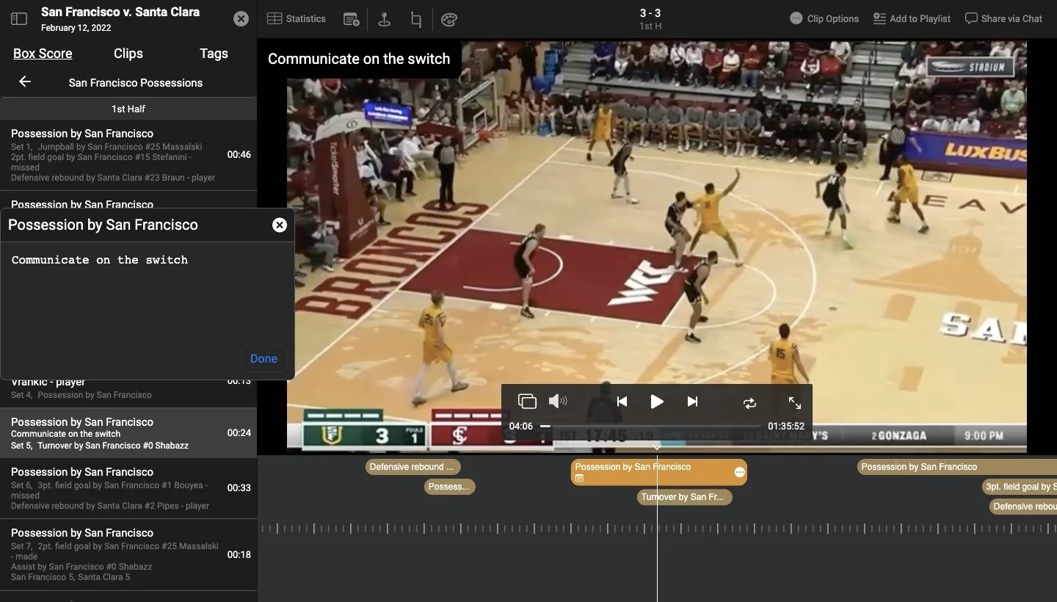Select the 3pt. field goal timeline marker

[x=1020, y=487]
